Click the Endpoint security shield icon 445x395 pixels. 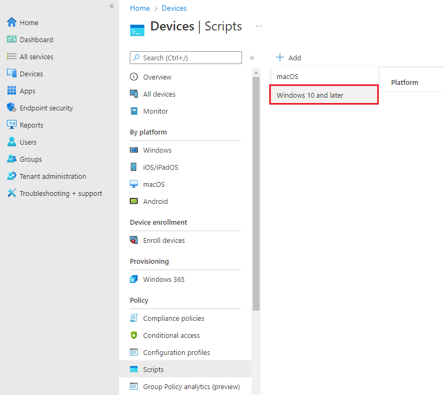(x=12, y=107)
